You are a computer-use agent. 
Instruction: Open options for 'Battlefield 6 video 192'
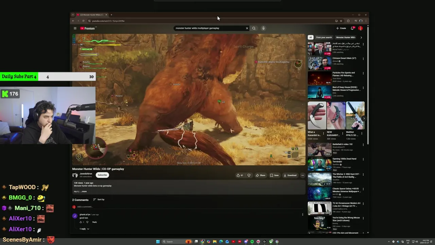(x=363, y=145)
